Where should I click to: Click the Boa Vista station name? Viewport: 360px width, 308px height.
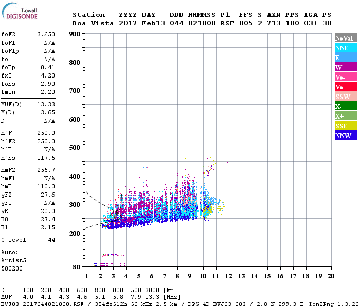[93, 23]
